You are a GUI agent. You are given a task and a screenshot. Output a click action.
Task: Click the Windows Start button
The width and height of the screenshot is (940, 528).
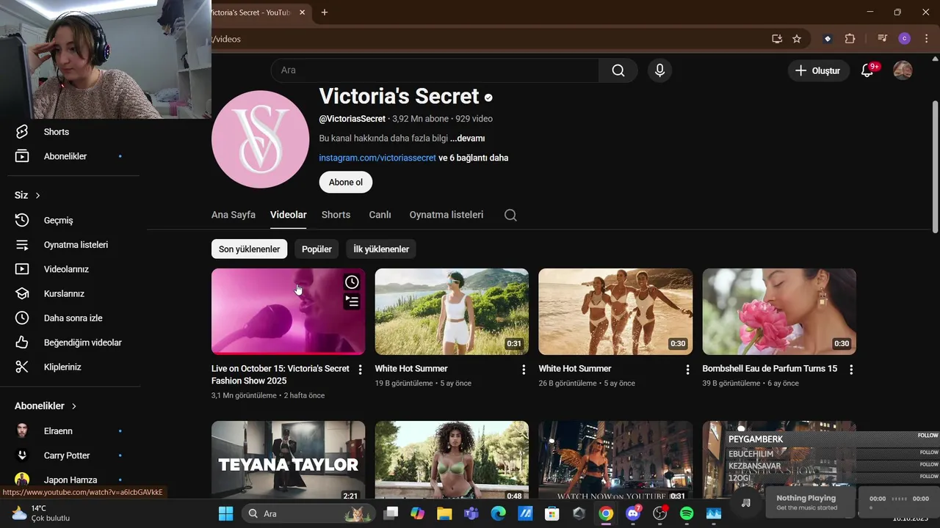(225, 513)
